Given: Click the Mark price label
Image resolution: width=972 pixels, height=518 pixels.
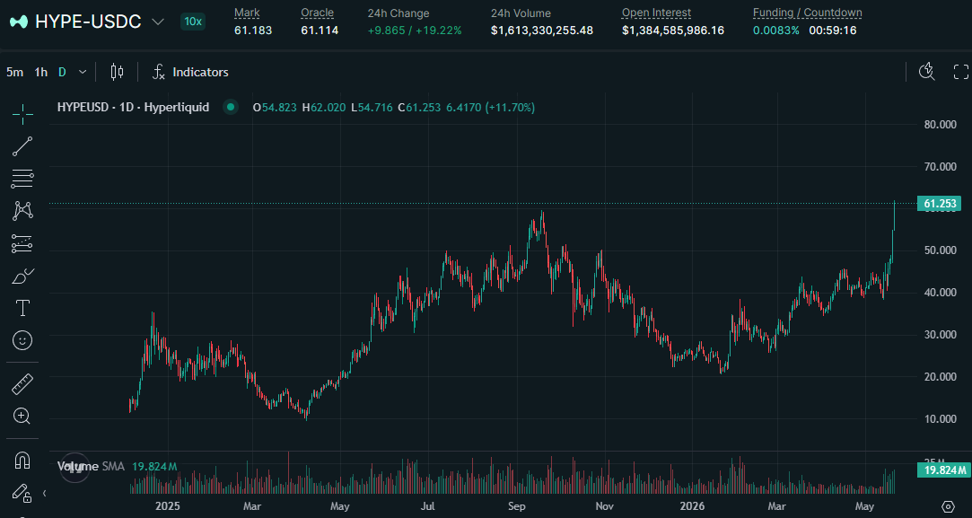Looking at the screenshot, I should coord(247,13).
